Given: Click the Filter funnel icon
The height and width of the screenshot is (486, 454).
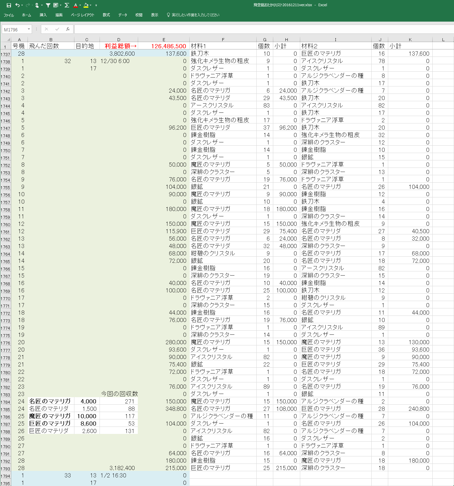Looking at the screenshot, I should tap(48, 5).
